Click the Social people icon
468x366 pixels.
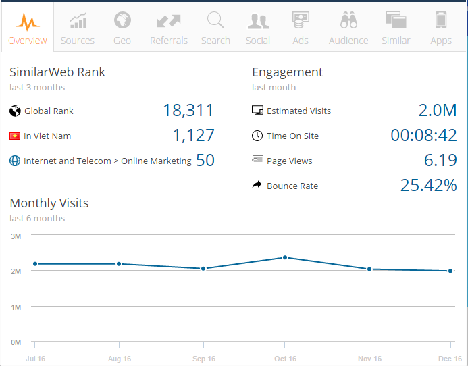[258, 21]
